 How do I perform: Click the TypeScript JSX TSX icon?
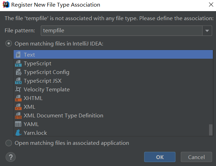pyautogui.click(x=18, y=81)
